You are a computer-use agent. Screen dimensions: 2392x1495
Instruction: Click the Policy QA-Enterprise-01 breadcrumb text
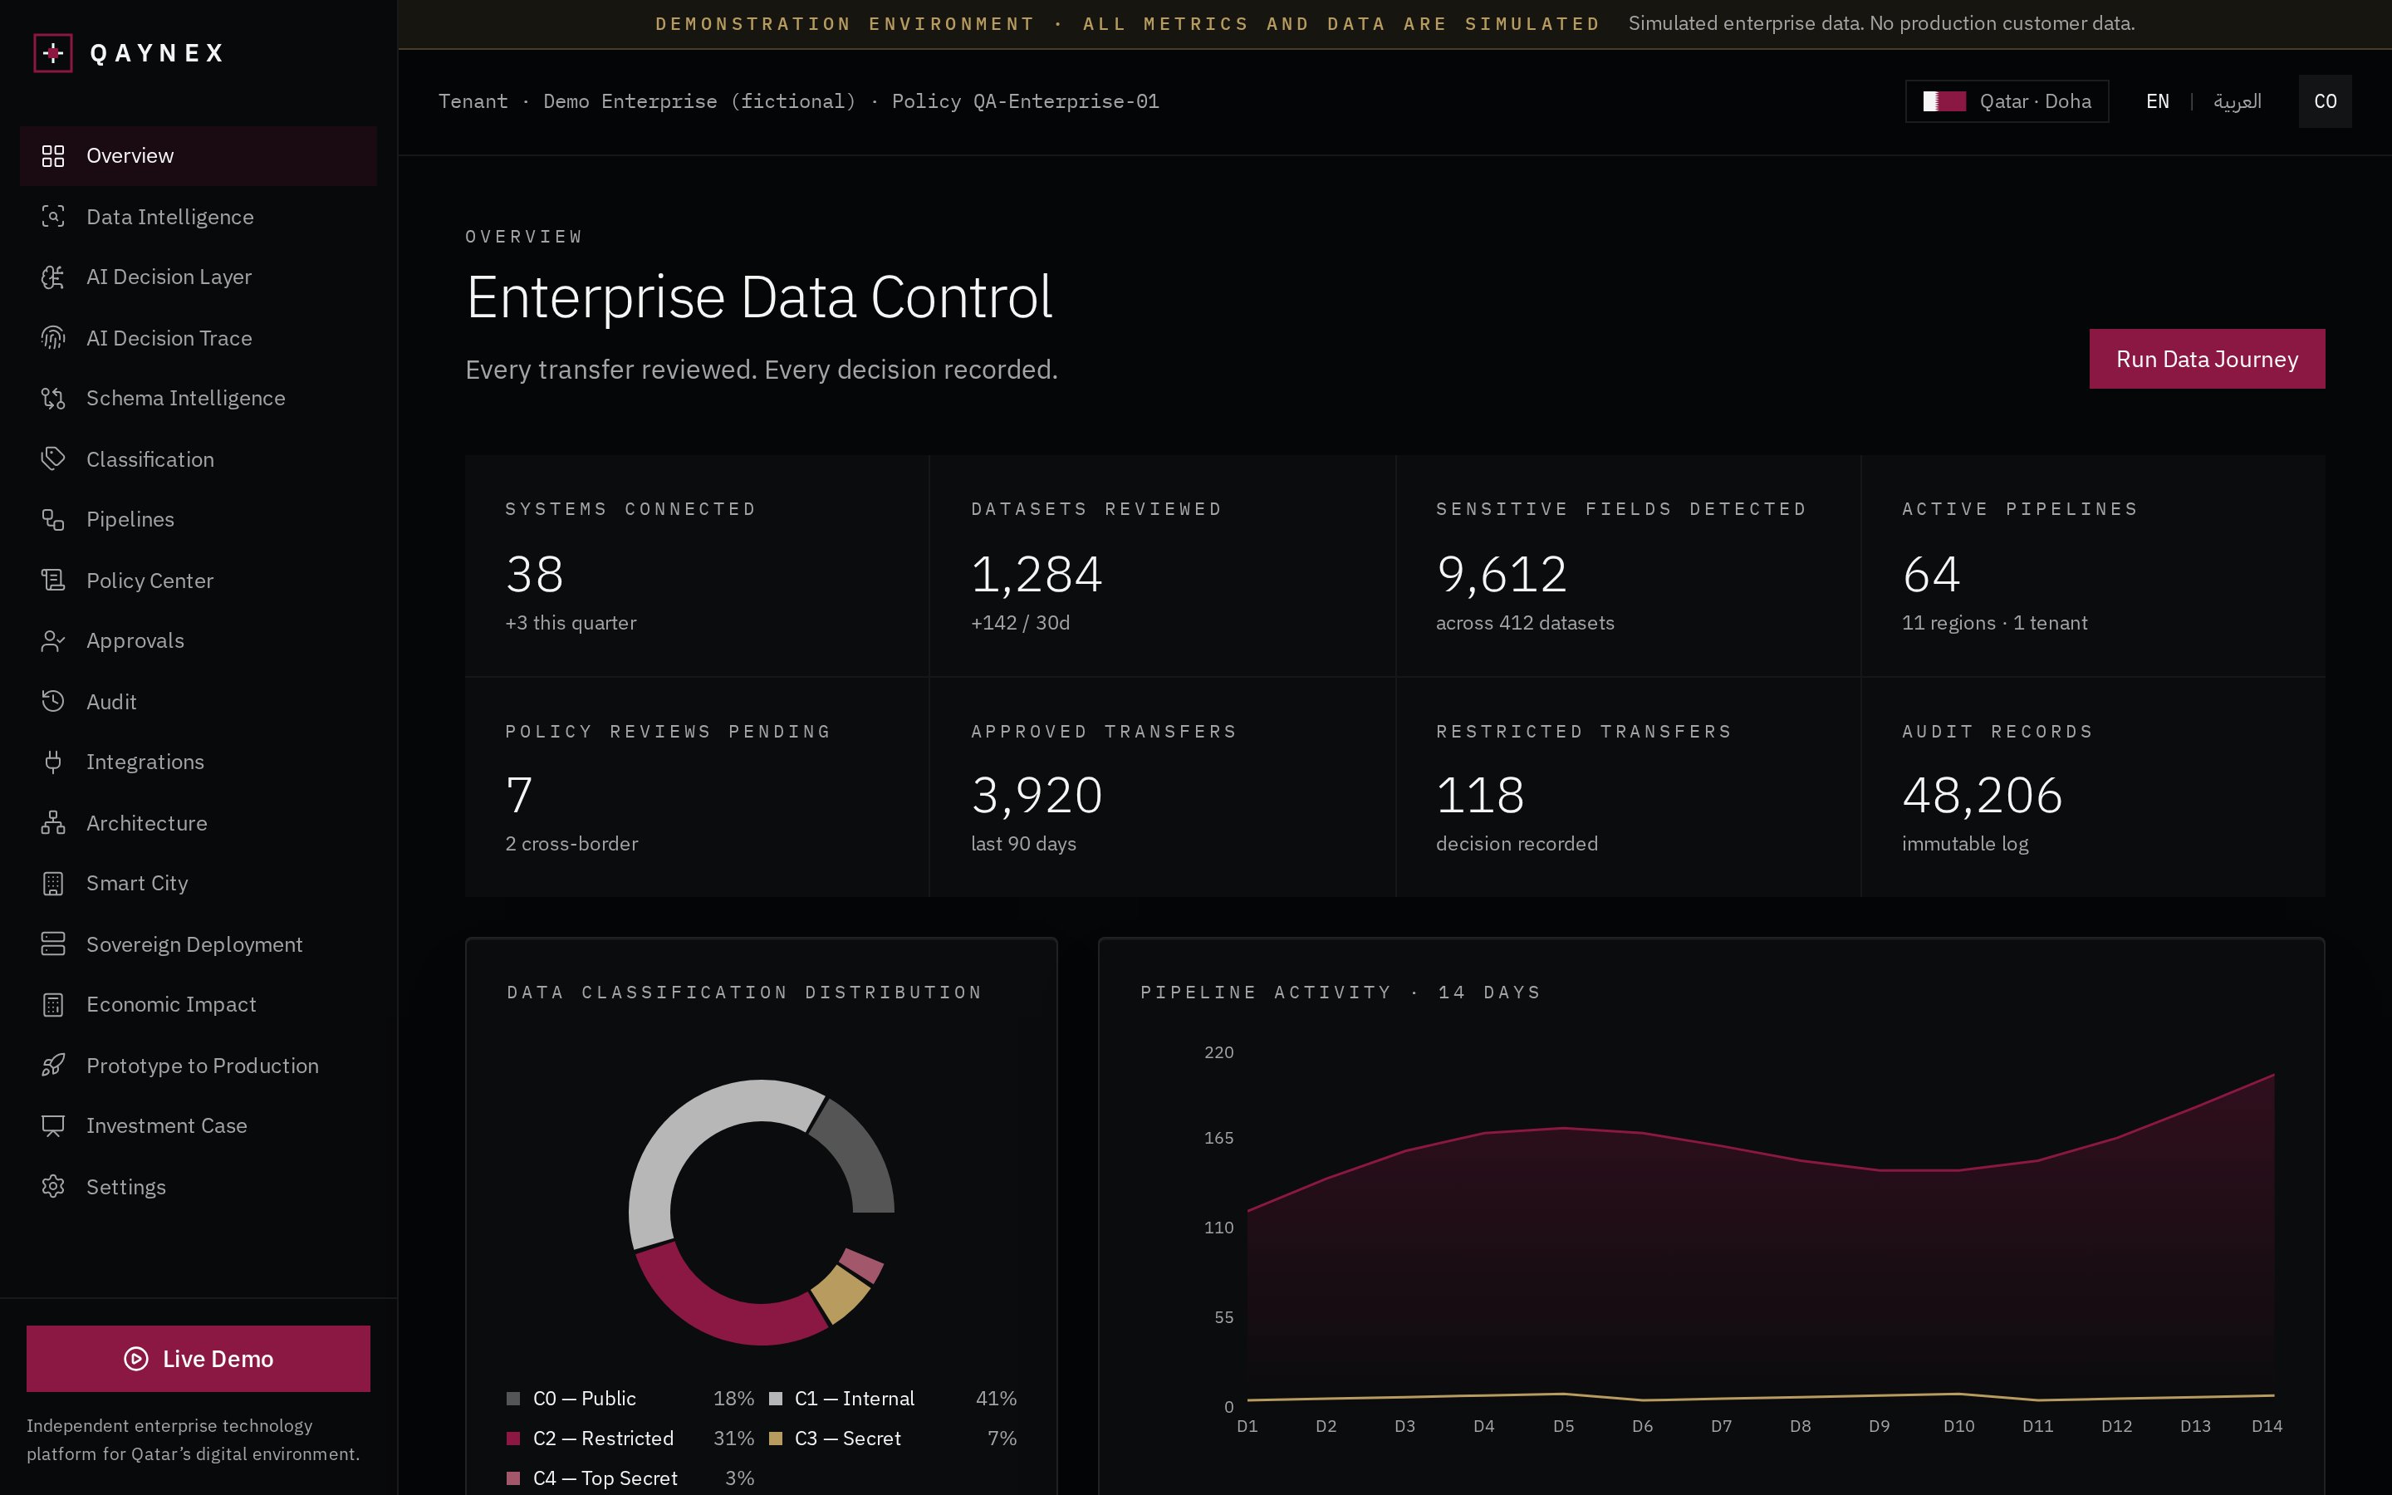(x=1025, y=100)
